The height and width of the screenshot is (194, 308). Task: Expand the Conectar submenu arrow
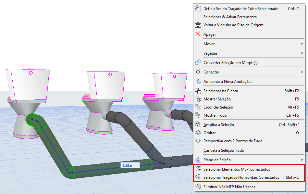(302, 72)
